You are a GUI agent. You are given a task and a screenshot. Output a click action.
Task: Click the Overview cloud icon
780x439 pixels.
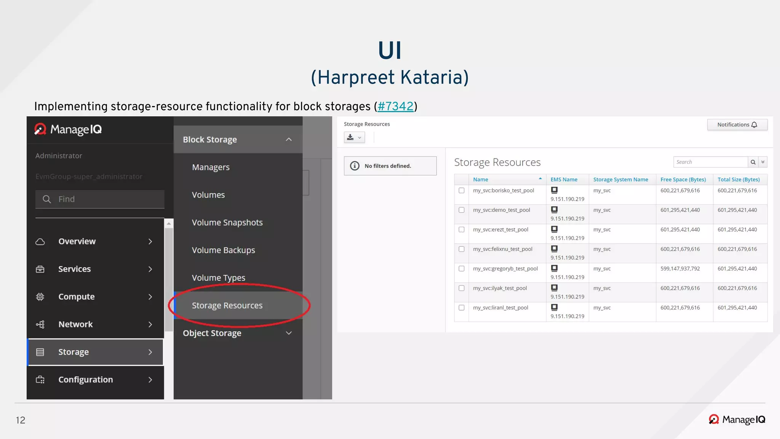(40, 242)
